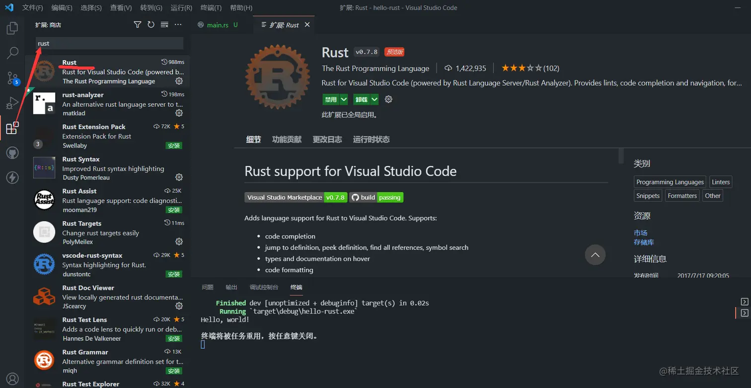
Task: Select the second terminal instance icon
Action: pyautogui.click(x=744, y=313)
